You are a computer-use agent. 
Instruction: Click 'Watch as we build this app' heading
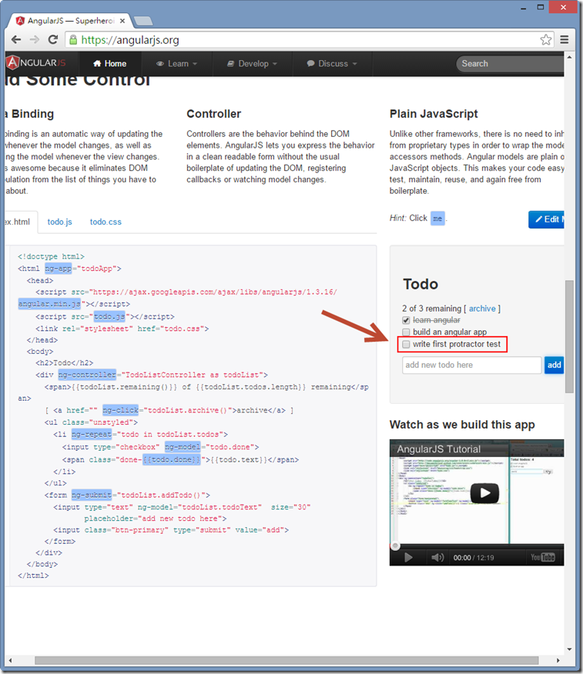coord(462,425)
